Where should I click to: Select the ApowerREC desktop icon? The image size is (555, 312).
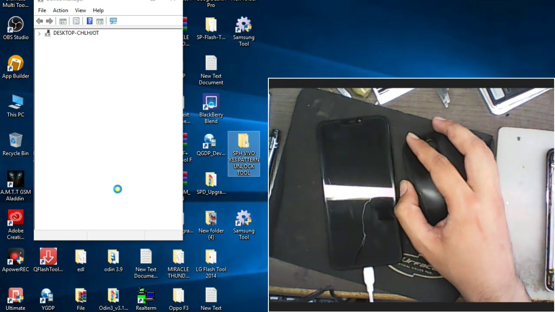[x=16, y=260]
